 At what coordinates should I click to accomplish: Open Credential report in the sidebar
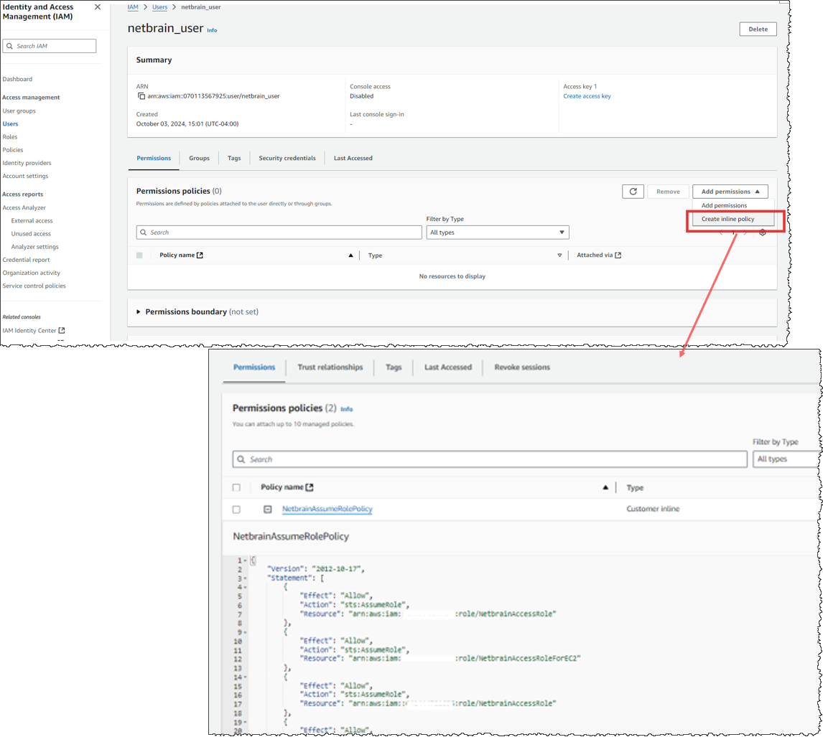[27, 260]
